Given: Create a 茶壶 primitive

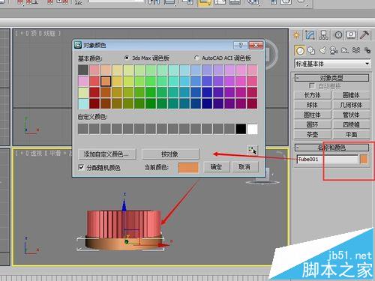Looking at the screenshot, I should (312, 134).
